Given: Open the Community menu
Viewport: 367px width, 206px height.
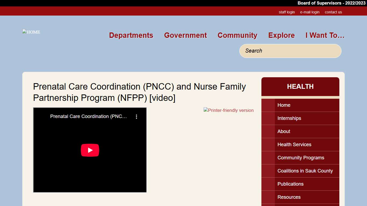Looking at the screenshot, I should click(237, 35).
